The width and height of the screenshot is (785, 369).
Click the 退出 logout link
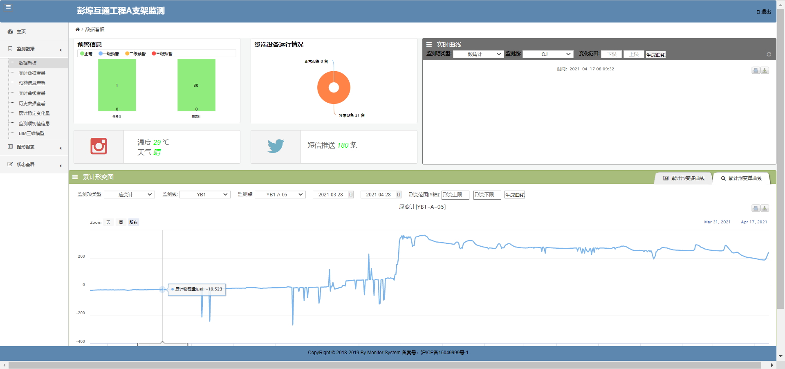[764, 12]
